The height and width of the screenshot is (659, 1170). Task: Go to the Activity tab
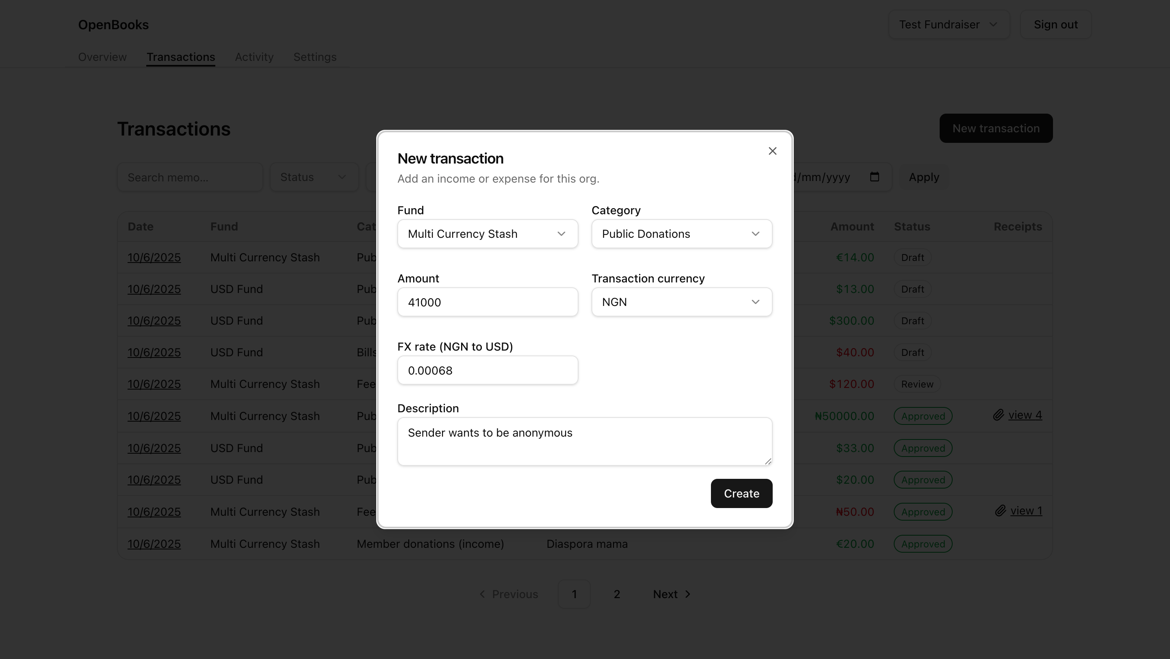254,57
